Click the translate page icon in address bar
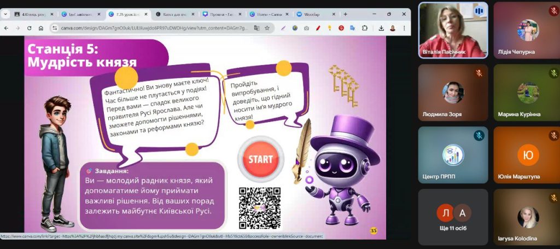The width and height of the screenshot is (560, 249). tap(256, 27)
